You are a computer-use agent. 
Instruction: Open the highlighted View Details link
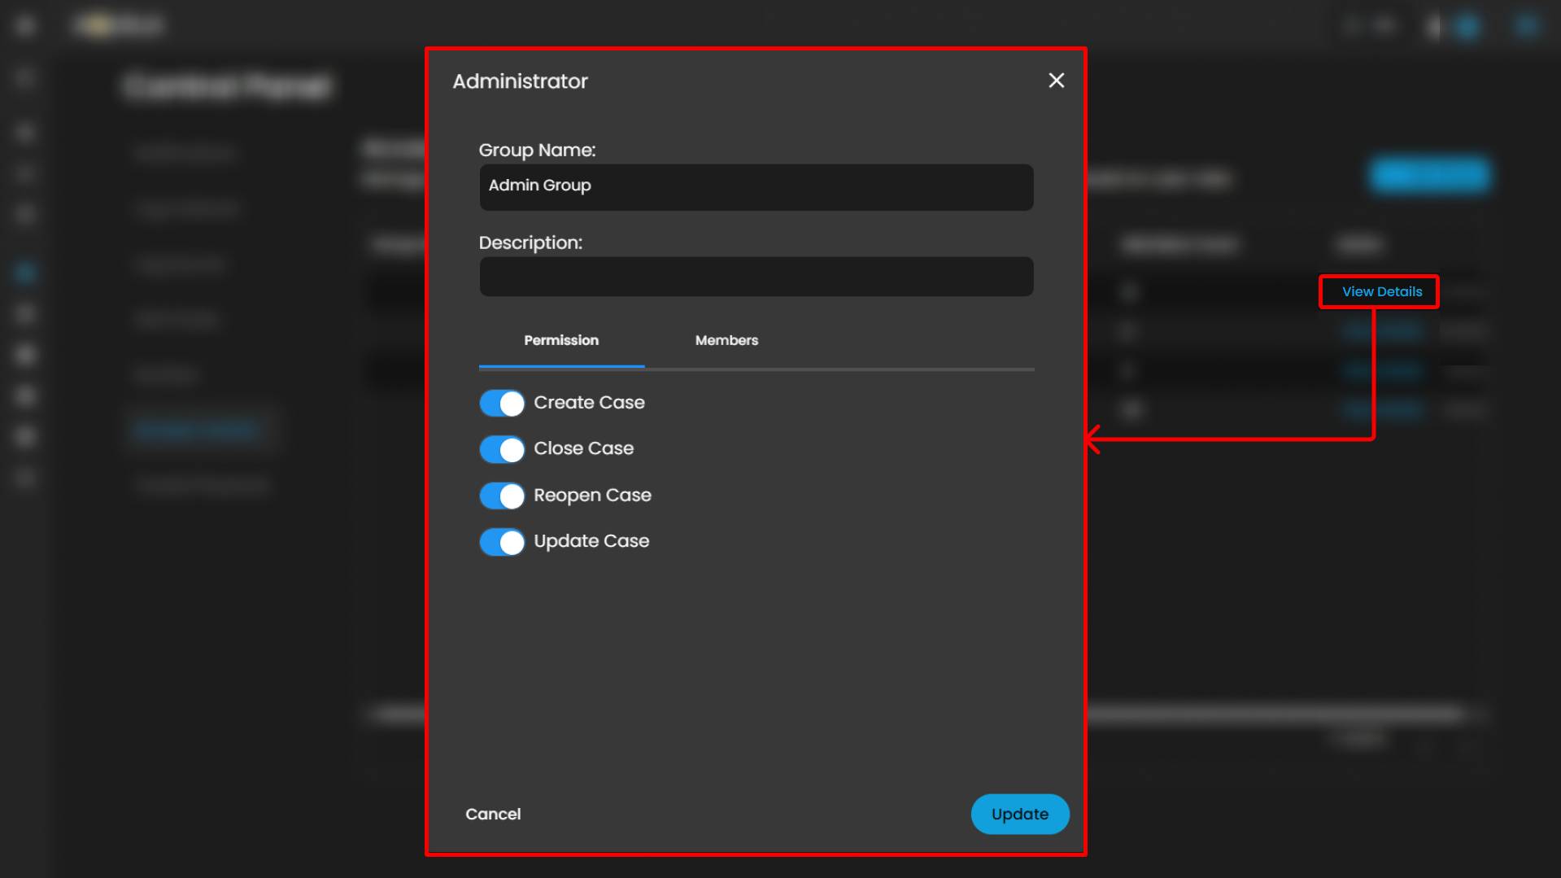pos(1381,291)
